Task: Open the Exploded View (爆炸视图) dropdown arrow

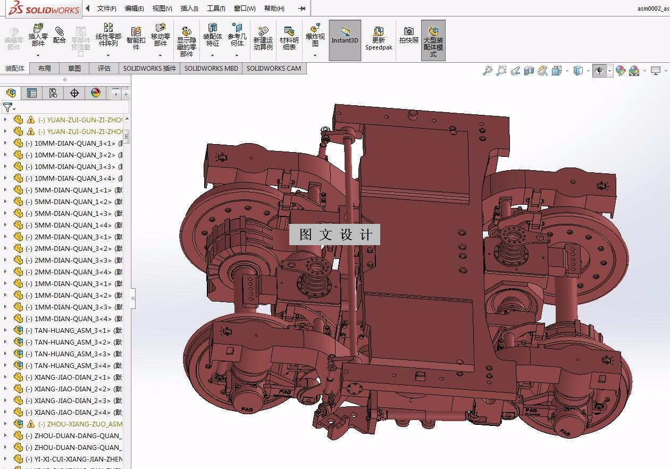Action: tap(315, 55)
